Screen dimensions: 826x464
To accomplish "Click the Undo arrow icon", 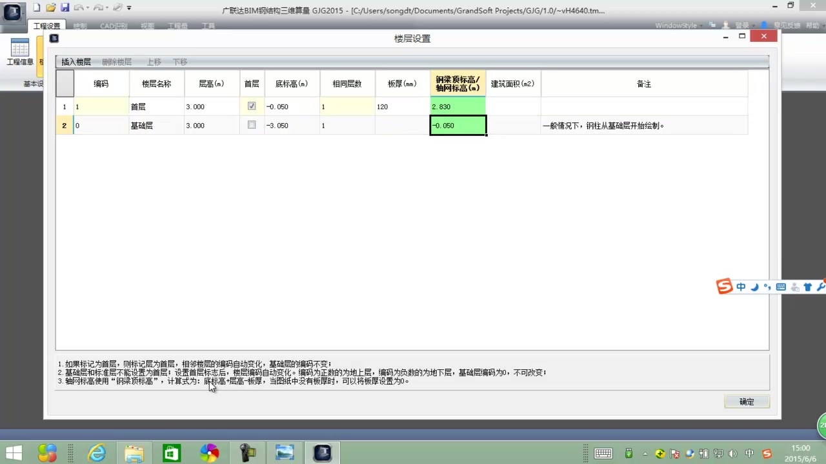I will tap(78, 8).
